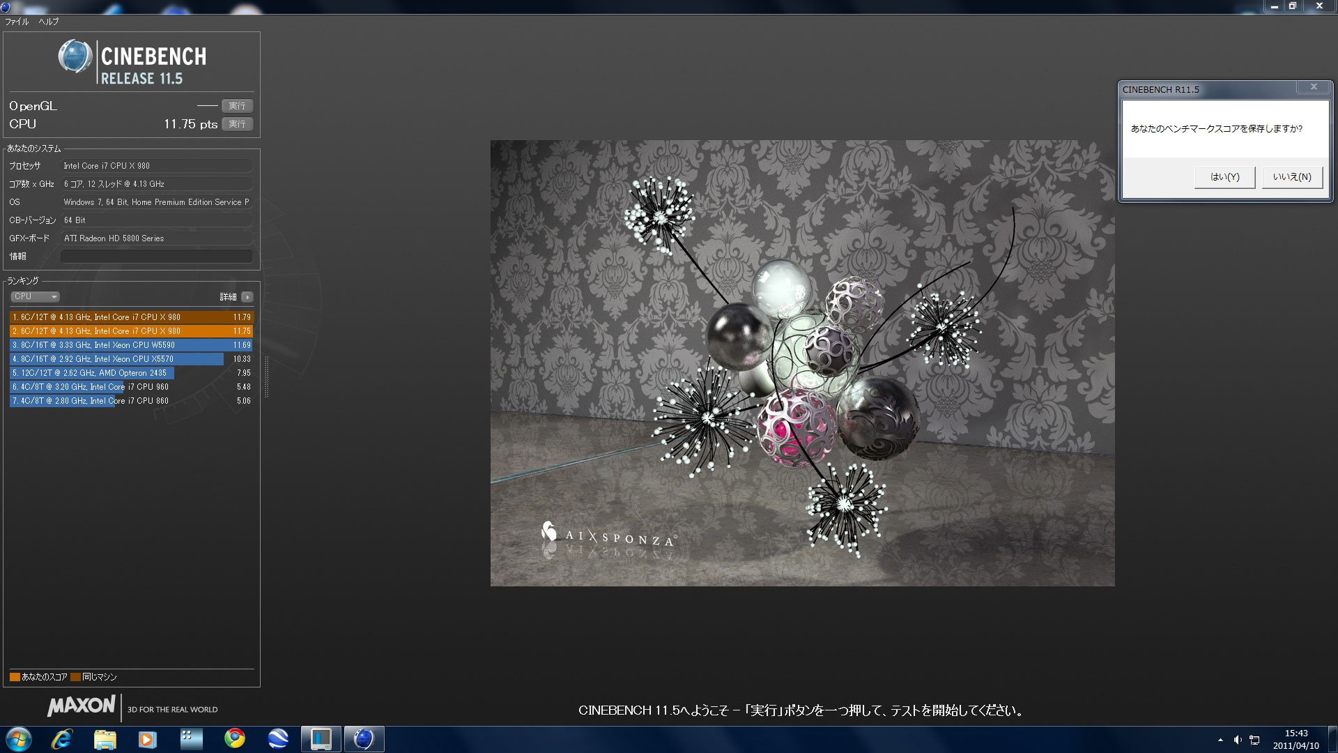Open Google Earth from the taskbar
The image size is (1338, 753).
278,738
